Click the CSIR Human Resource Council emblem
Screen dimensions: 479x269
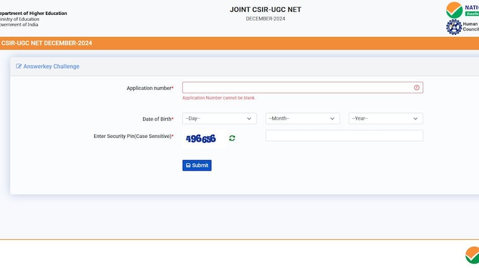454,27
